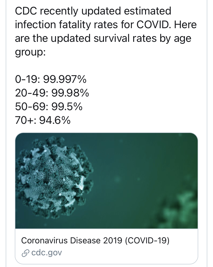
Task: Click the 94.6% percentage value
Action: [x=55, y=120]
